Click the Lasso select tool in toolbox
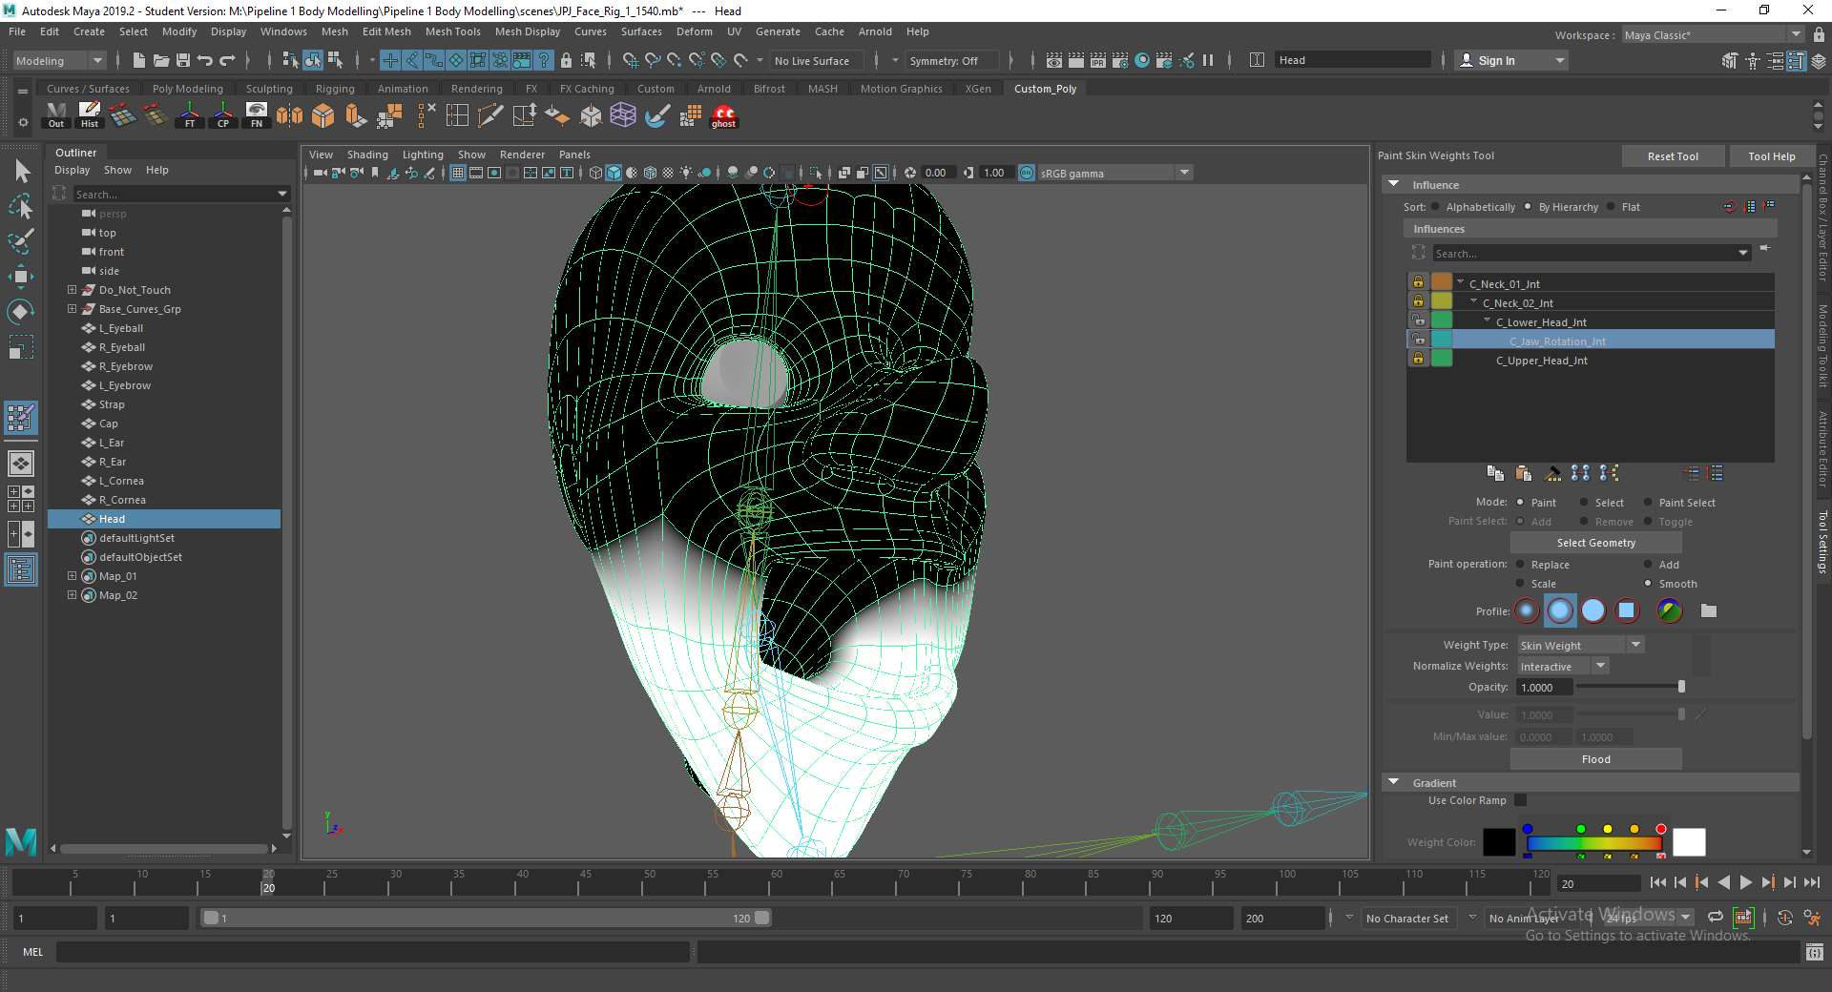This screenshot has height=992, width=1832. pos(21,206)
